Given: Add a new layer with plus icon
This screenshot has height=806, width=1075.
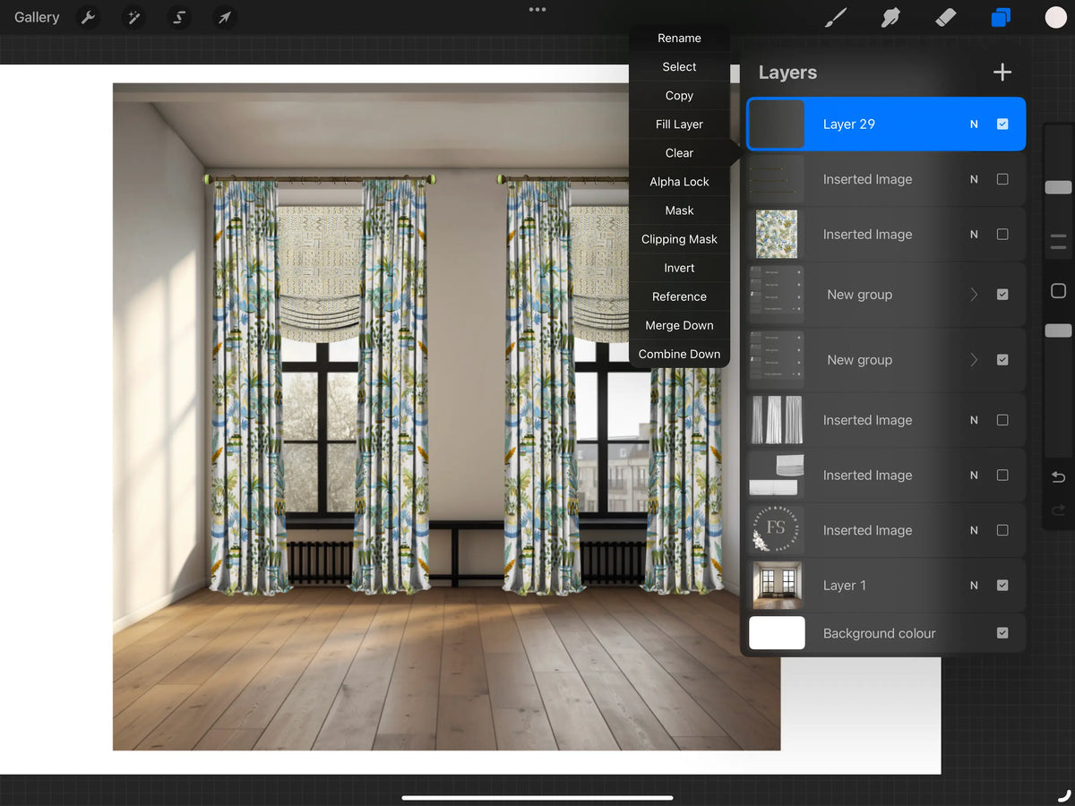Looking at the screenshot, I should click(x=1002, y=73).
